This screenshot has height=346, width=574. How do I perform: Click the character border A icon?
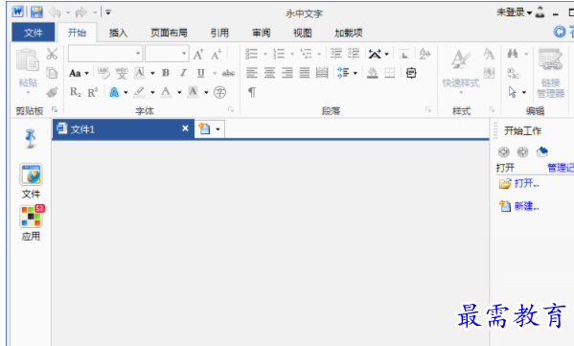coord(139,73)
